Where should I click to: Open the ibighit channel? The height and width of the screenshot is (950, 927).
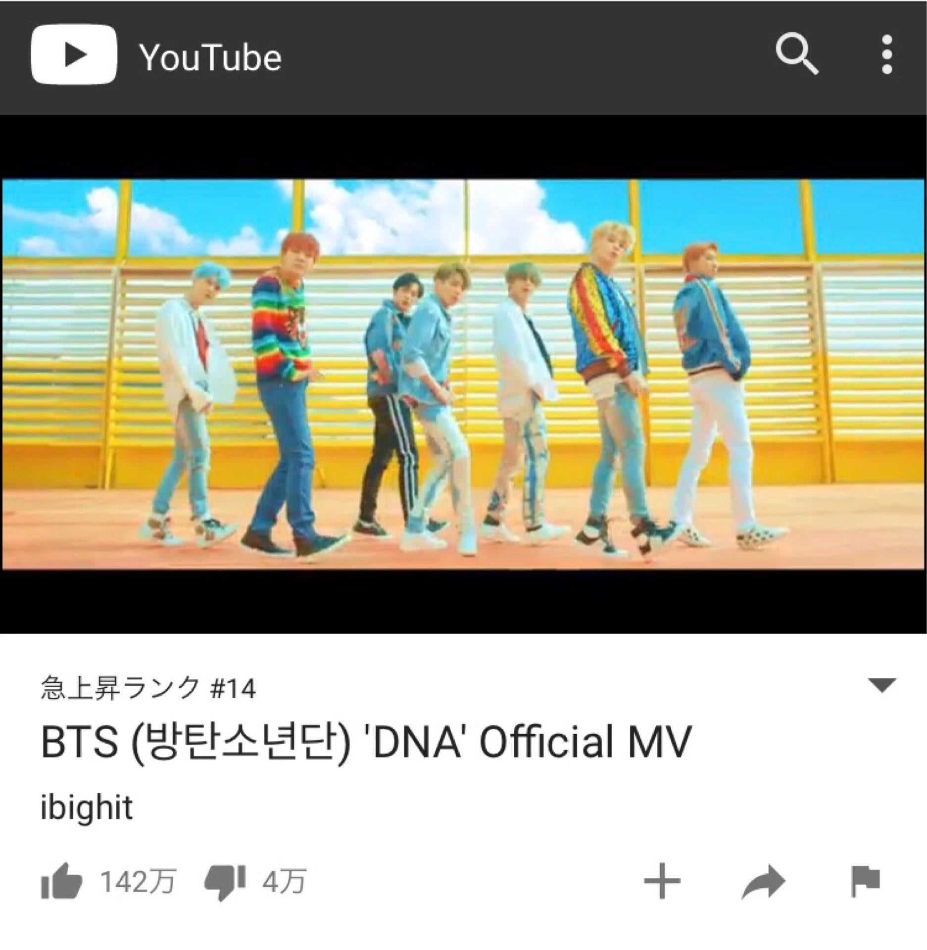pyautogui.click(x=87, y=807)
